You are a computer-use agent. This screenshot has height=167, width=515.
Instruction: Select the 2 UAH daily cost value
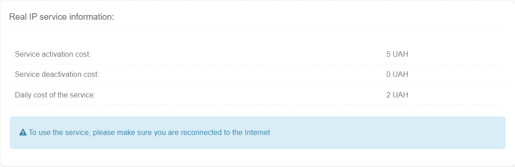click(397, 95)
